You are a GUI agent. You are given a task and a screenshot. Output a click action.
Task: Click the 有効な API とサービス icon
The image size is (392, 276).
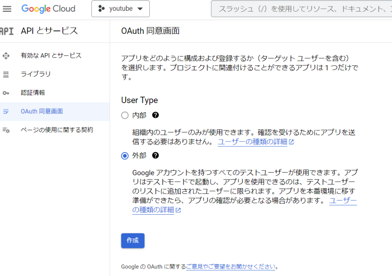(6, 56)
